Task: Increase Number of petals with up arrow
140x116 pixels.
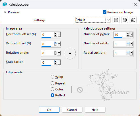Action: coord(128,34)
